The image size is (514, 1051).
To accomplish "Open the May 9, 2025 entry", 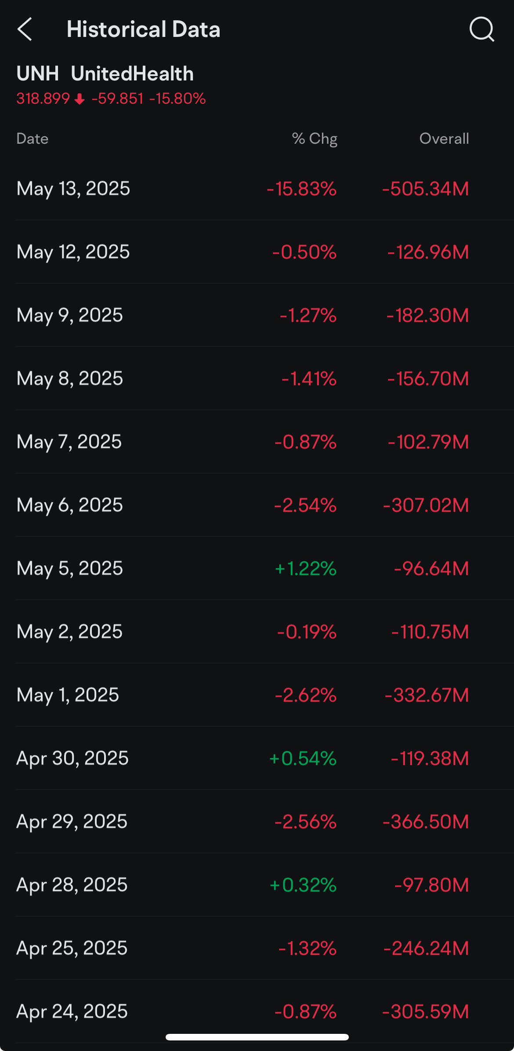I will [x=257, y=315].
